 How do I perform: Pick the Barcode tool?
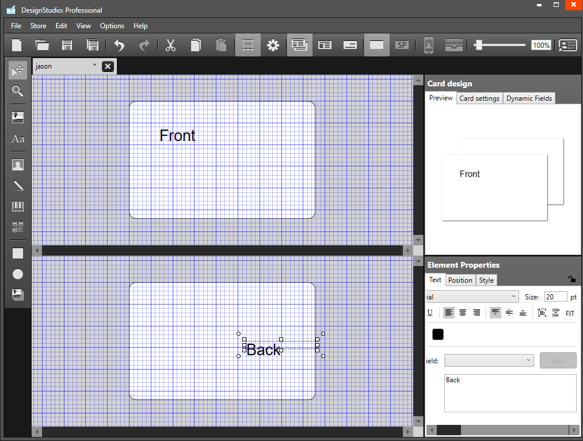pyautogui.click(x=17, y=206)
